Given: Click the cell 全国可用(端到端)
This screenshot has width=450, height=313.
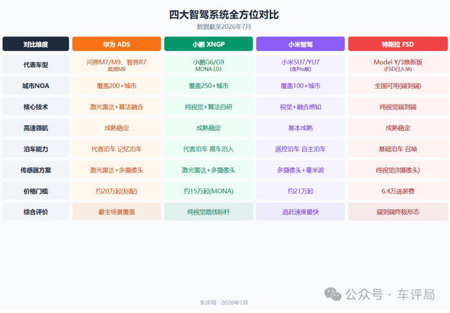Looking at the screenshot, I should 398,85.
